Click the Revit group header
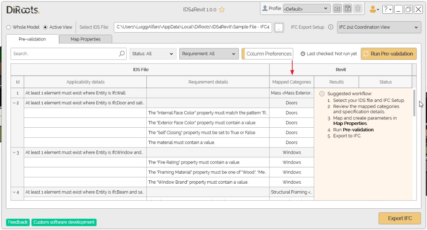 click(341, 69)
